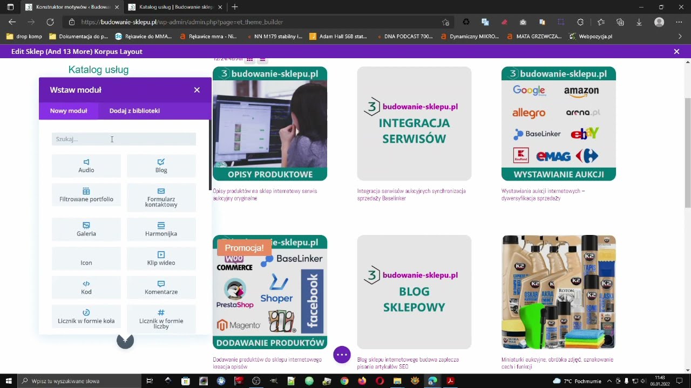Select Licznik w formie liczby module
This screenshot has height=388, width=691.
tap(161, 319)
